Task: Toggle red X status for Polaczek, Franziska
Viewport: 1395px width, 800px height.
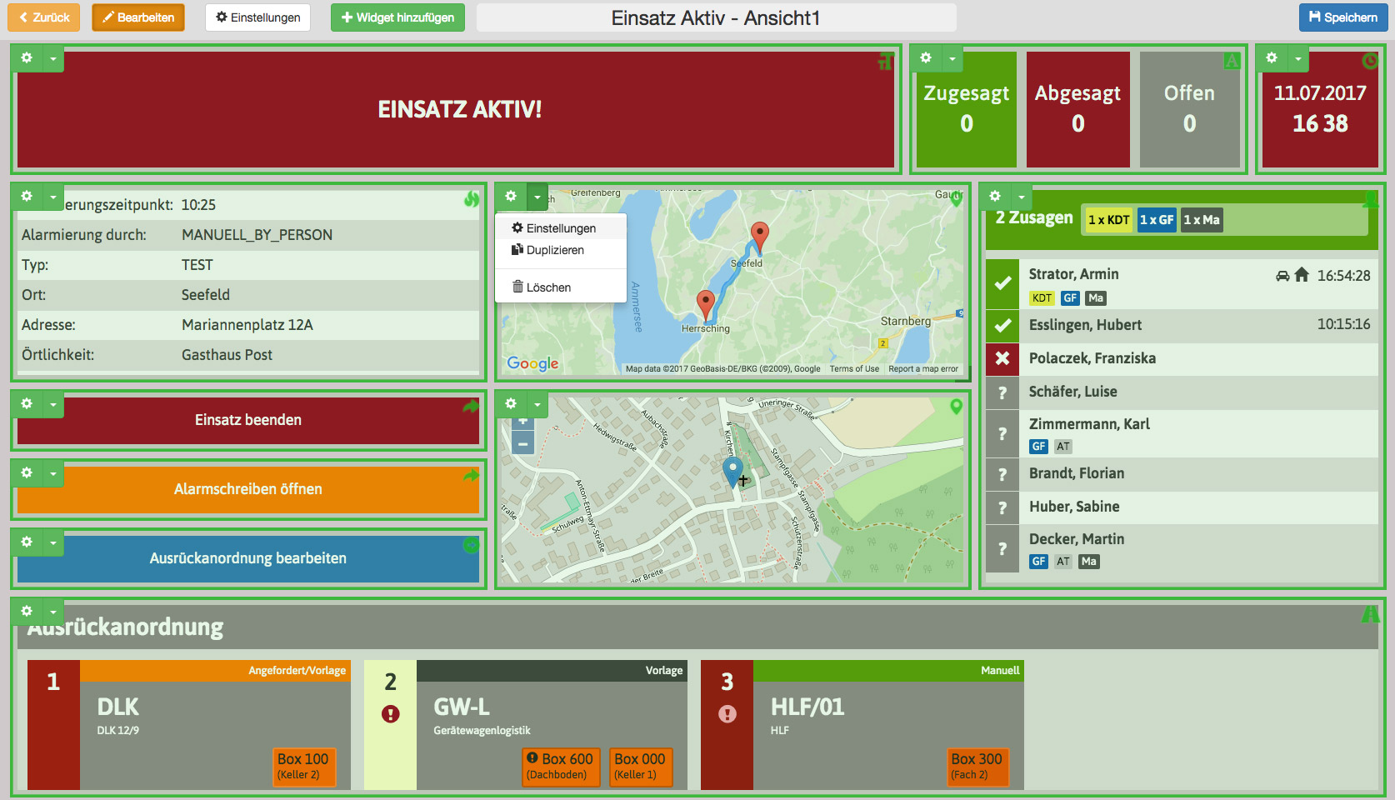Action: (1002, 358)
